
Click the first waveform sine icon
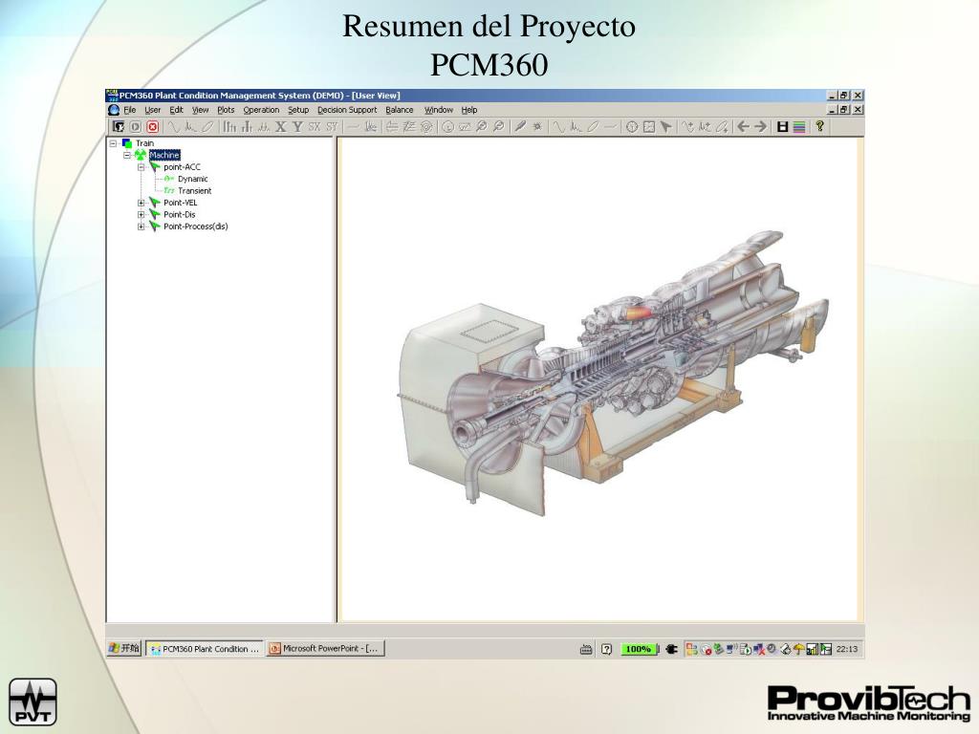tap(174, 127)
